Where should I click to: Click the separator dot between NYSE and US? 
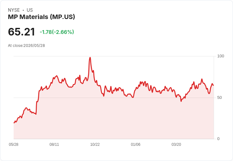(23, 10)
